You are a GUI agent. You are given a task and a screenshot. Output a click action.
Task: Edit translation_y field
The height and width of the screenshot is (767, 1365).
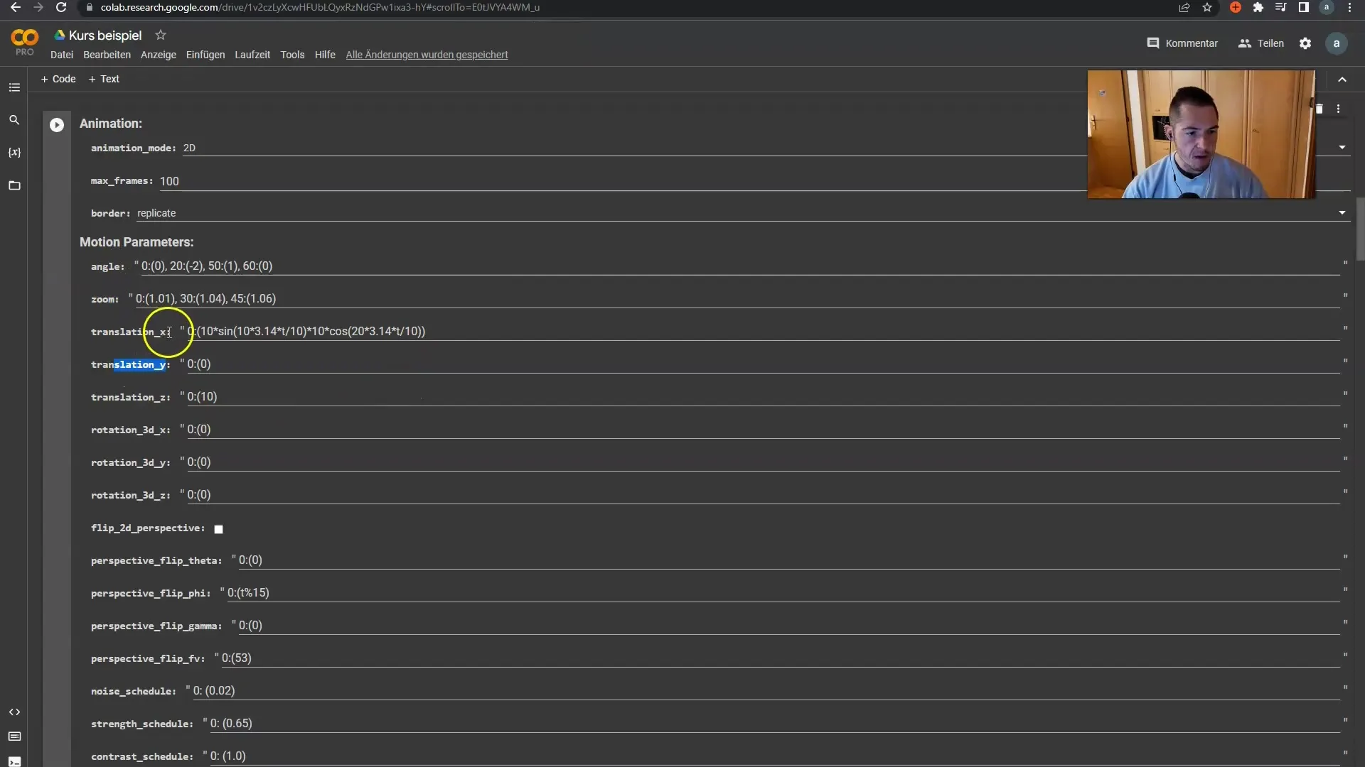pyautogui.click(x=763, y=364)
